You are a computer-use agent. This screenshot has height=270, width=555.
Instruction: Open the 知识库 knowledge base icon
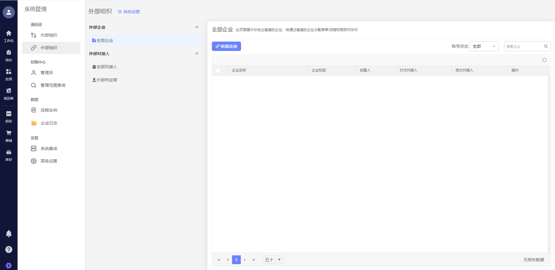(9, 93)
